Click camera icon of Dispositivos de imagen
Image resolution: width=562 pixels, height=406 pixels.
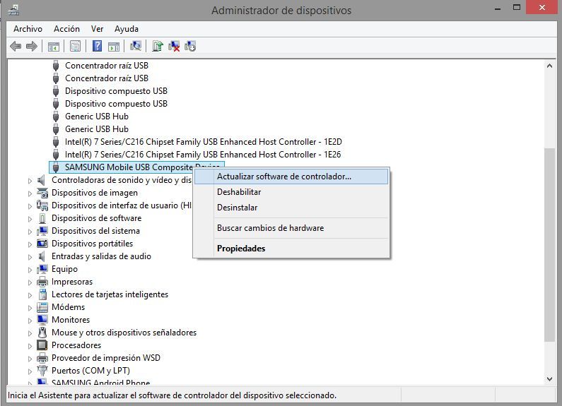[x=42, y=193]
